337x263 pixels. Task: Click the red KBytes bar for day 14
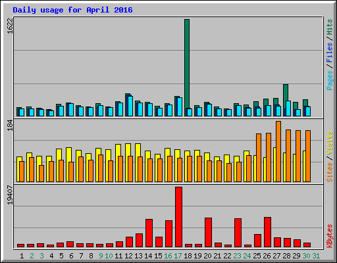(x=149, y=233)
